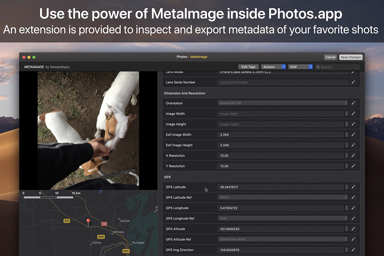The height and width of the screenshot is (256, 384).
Task: Click the red location pin on the map
Action: pos(88,220)
